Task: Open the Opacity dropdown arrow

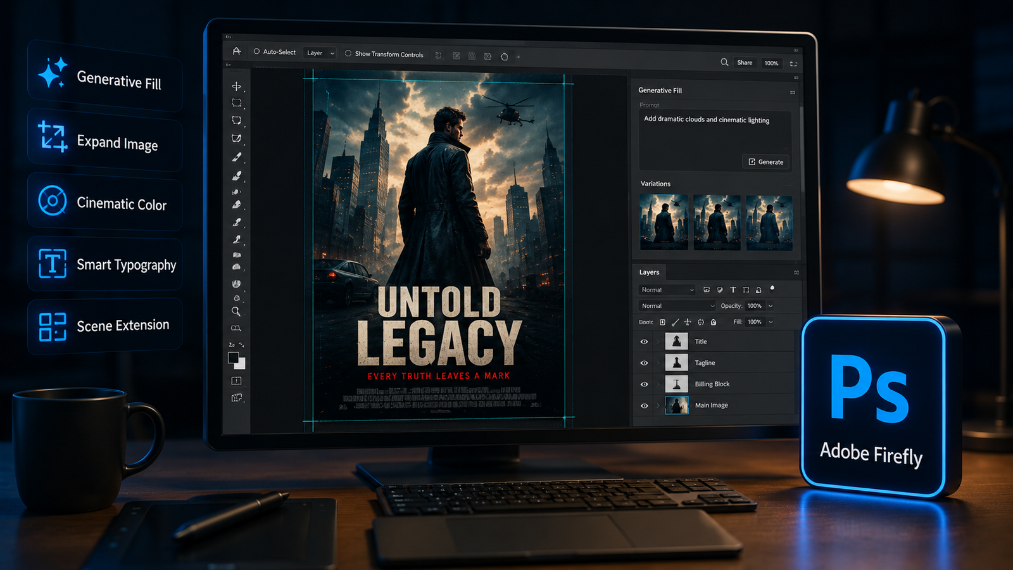Action: [771, 306]
